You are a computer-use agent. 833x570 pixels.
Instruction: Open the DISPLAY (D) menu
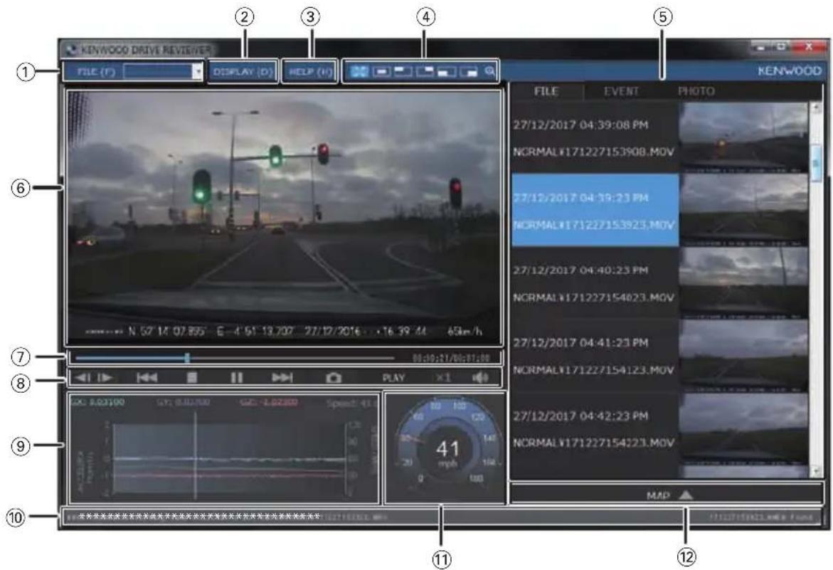tap(243, 72)
